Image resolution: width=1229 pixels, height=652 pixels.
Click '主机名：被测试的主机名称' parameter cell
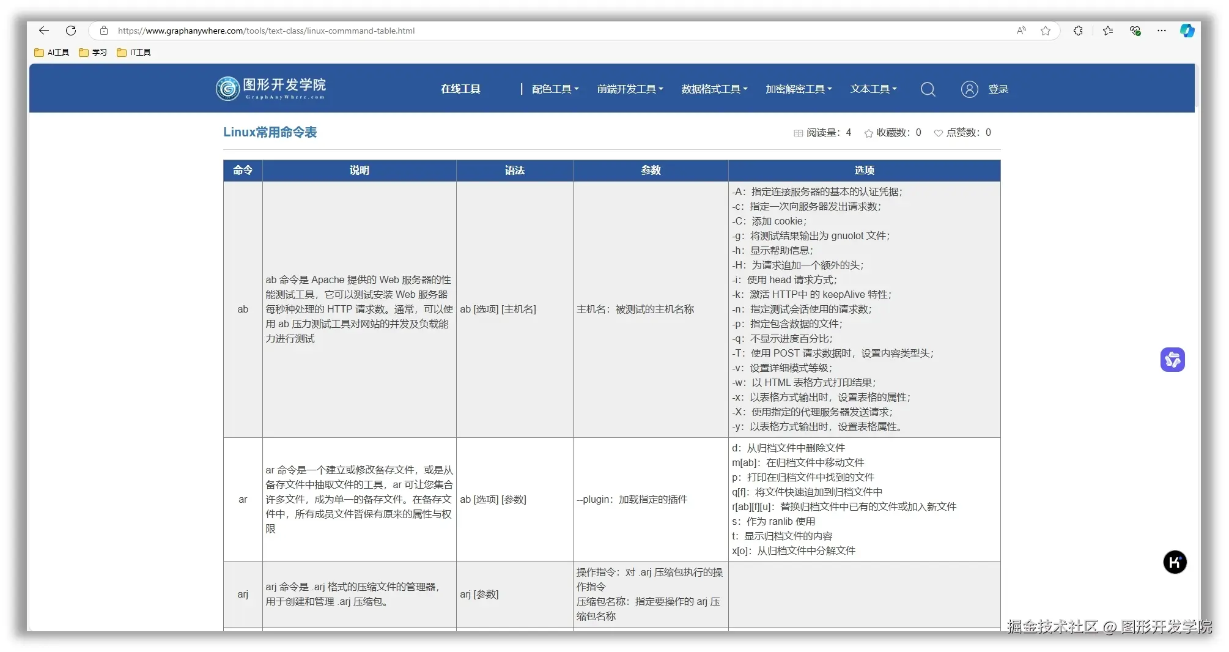(x=651, y=309)
